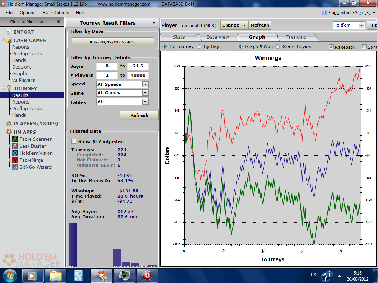This screenshot has height=283, width=378.
Task: Collapse Tourney Result Filters panel chevron
Action: tap(154, 23)
